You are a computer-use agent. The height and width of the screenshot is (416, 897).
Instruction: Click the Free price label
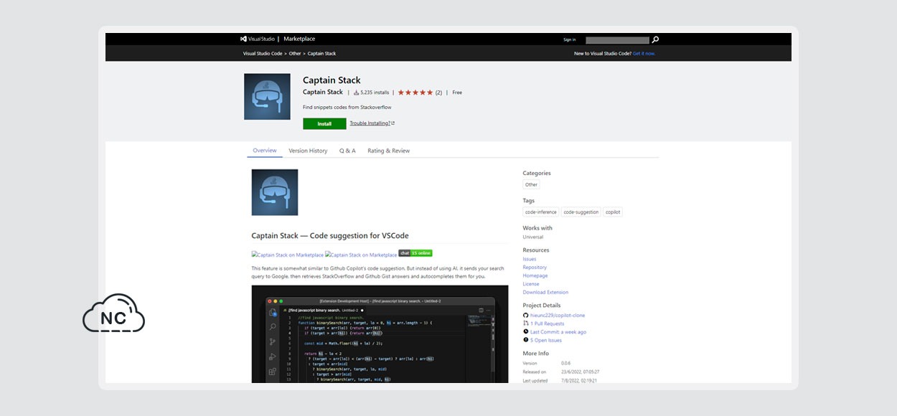(x=457, y=93)
